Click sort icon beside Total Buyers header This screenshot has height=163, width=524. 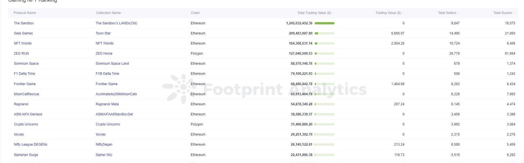pos(514,13)
